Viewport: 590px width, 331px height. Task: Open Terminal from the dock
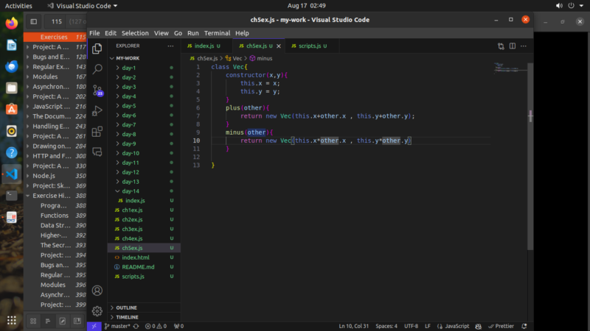click(x=12, y=196)
